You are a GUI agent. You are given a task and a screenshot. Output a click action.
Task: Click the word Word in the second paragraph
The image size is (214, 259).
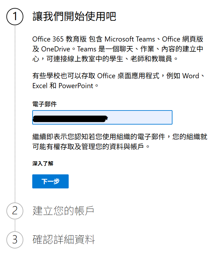pos(190,76)
